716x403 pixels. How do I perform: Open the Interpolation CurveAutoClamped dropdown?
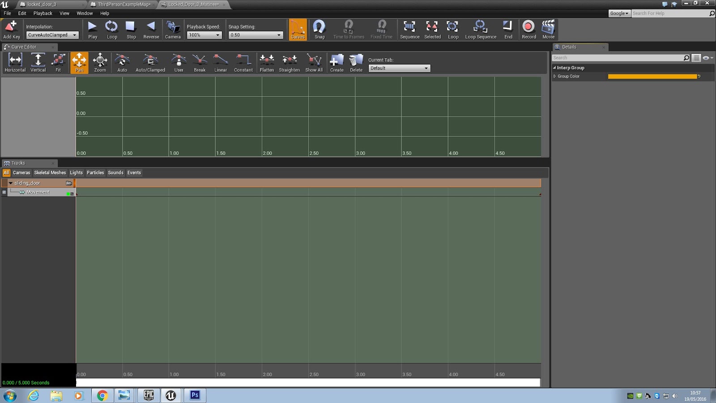[52, 35]
